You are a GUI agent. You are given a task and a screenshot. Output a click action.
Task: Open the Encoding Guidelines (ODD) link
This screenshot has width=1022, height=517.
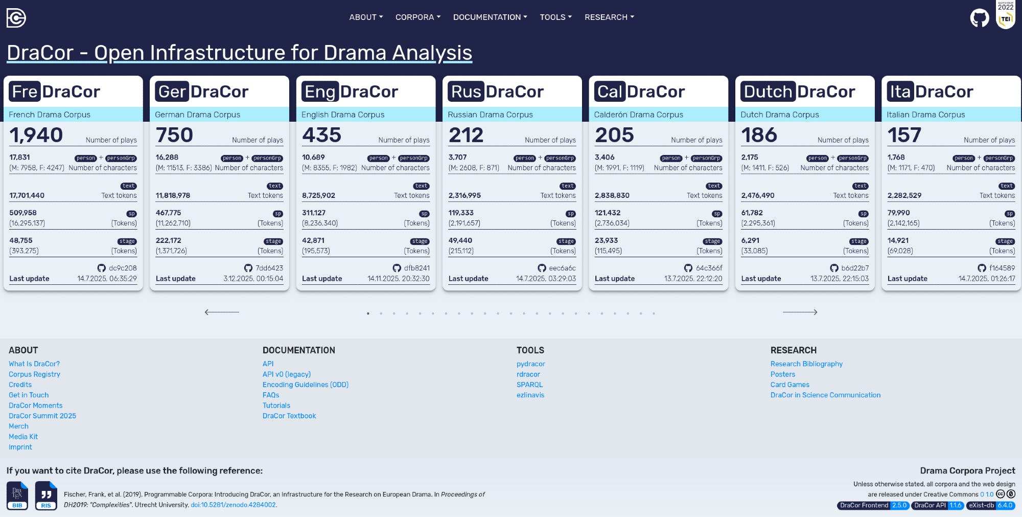click(305, 385)
